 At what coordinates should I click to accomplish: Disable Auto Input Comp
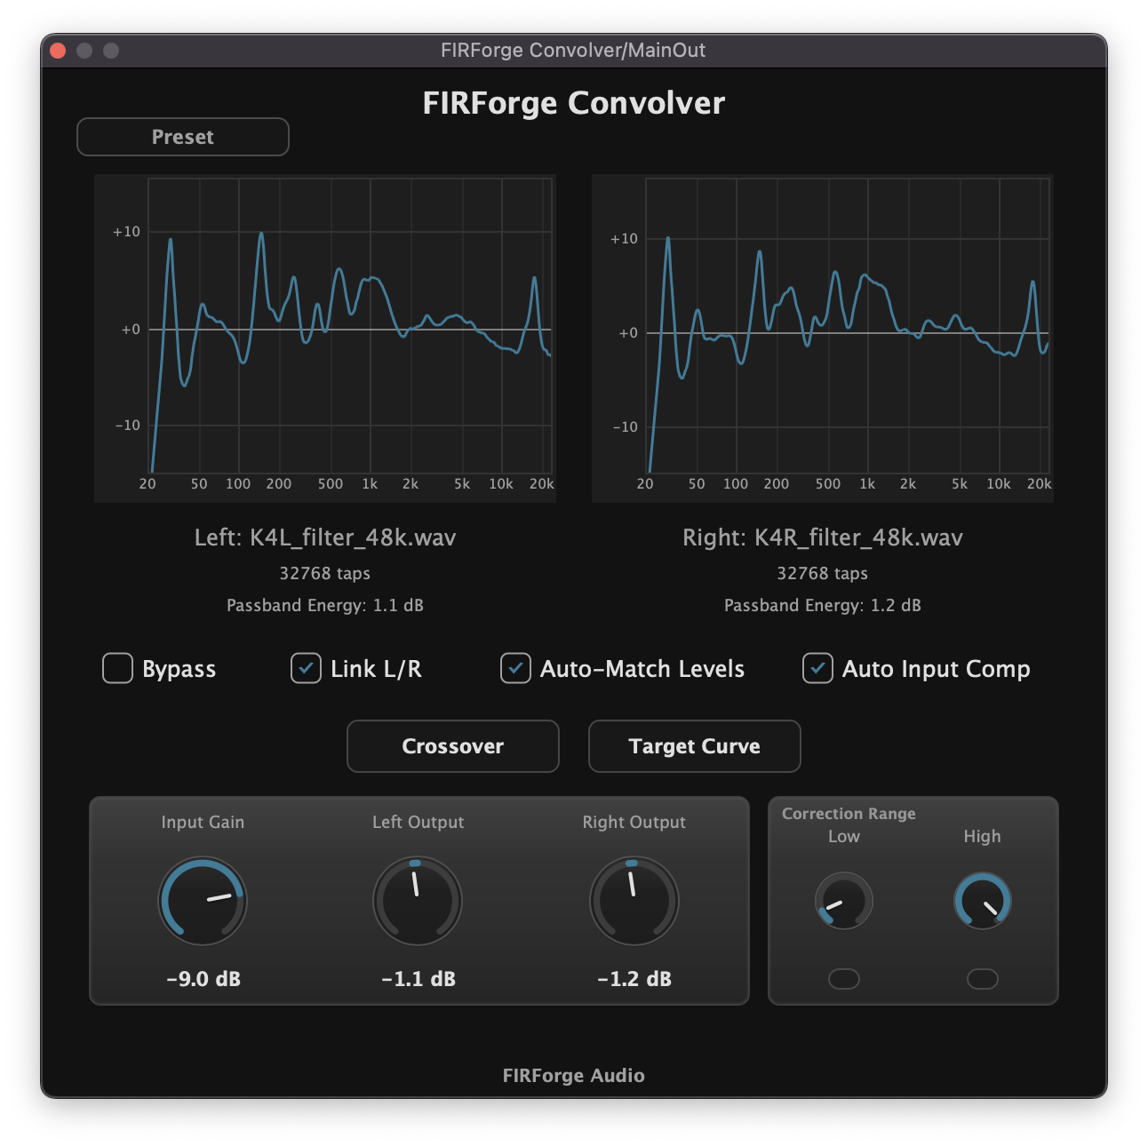[x=817, y=668]
